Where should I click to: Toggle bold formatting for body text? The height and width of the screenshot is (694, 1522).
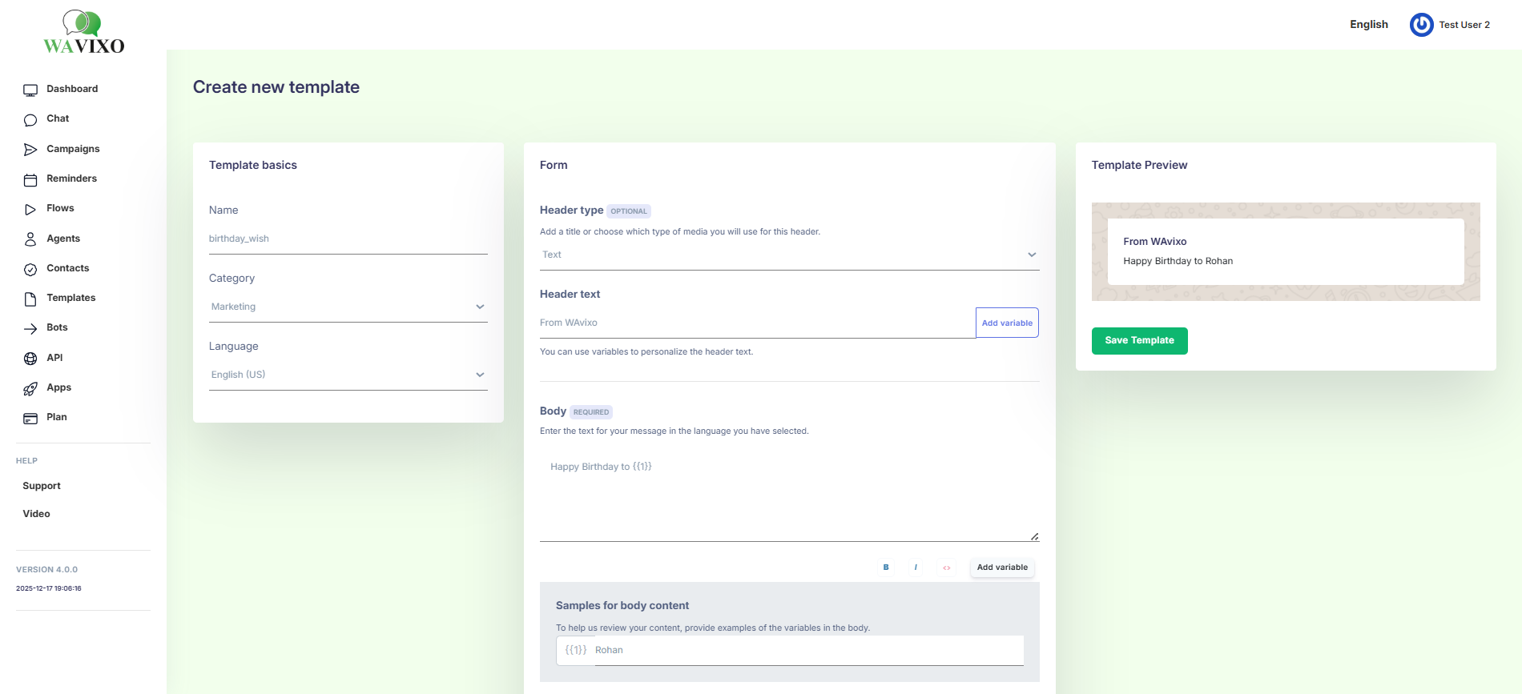(x=886, y=568)
